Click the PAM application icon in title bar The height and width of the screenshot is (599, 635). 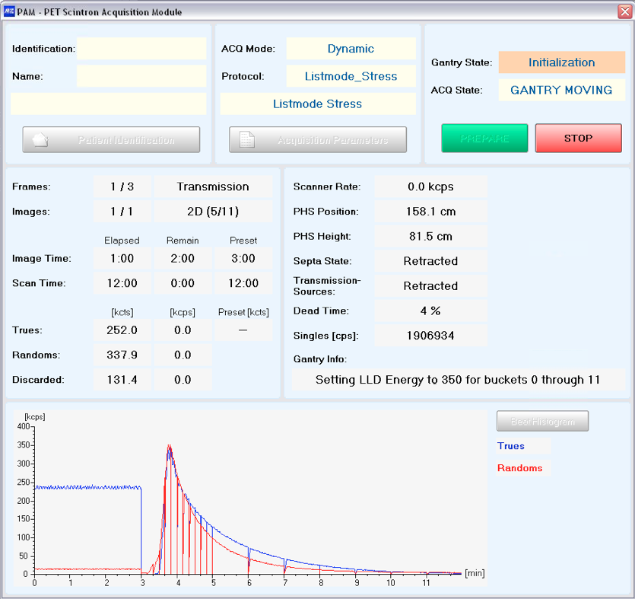(9, 12)
